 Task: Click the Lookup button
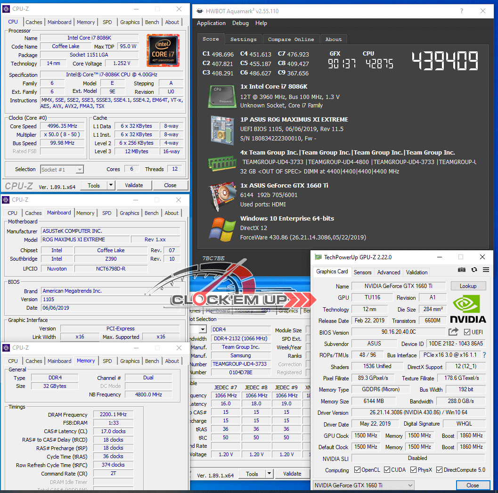point(468,286)
